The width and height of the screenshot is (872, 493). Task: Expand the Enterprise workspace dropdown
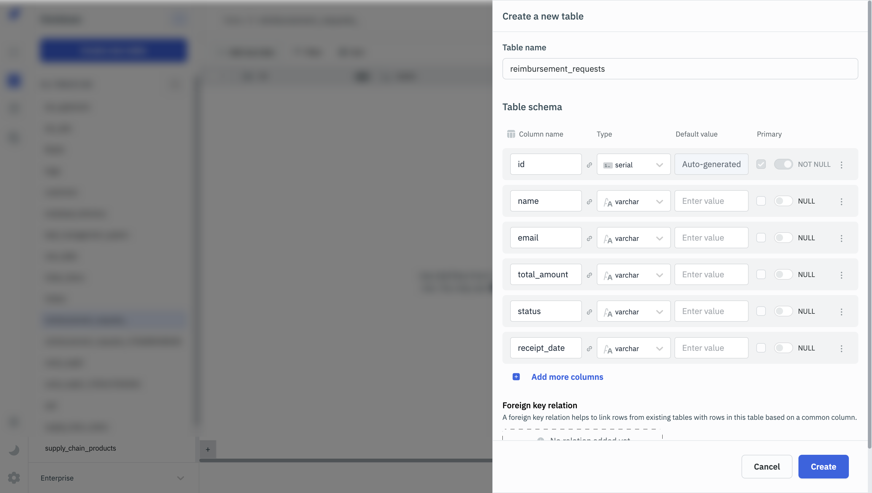[x=180, y=478]
